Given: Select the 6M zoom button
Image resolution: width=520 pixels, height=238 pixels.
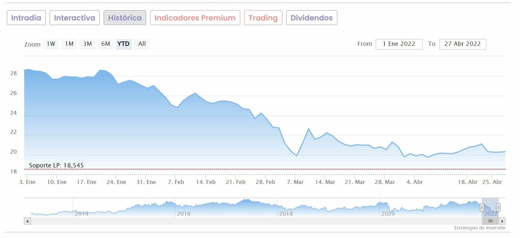Looking at the screenshot, I should pyautogui.click(x=106, y=44).
